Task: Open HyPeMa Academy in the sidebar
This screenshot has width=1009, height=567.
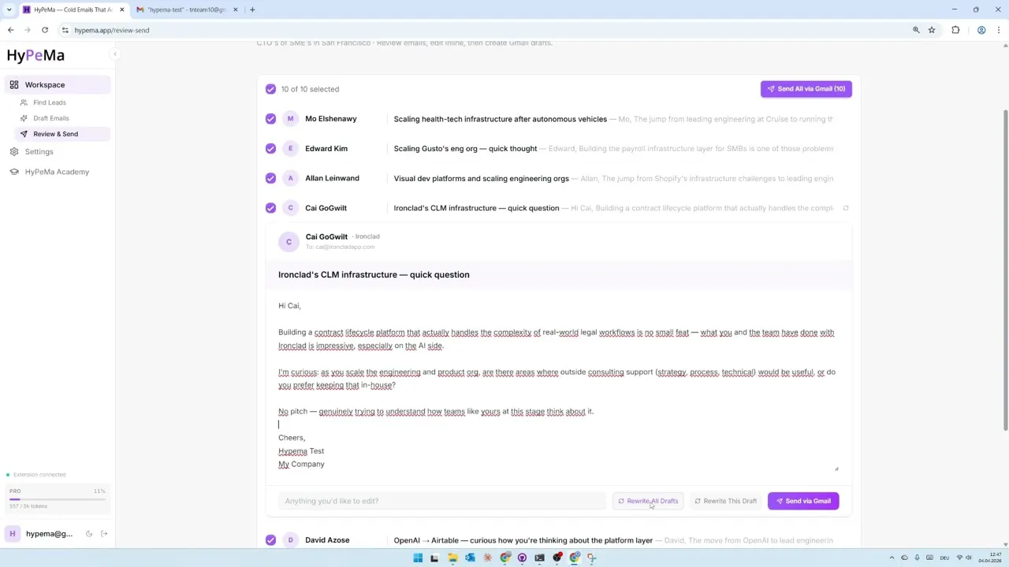Action: coord(57,172)
